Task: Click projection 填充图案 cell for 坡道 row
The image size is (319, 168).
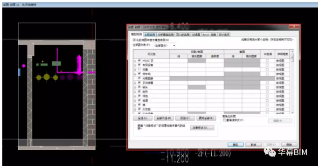Action: click(197, 101)
